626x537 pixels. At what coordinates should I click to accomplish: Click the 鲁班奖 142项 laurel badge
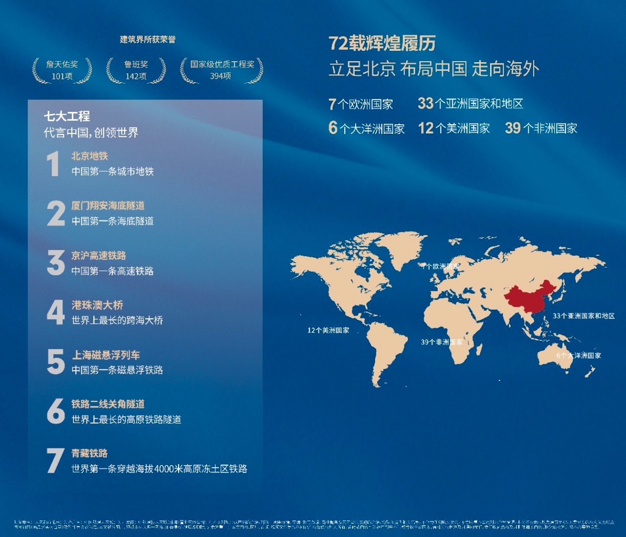coord(136,70)
